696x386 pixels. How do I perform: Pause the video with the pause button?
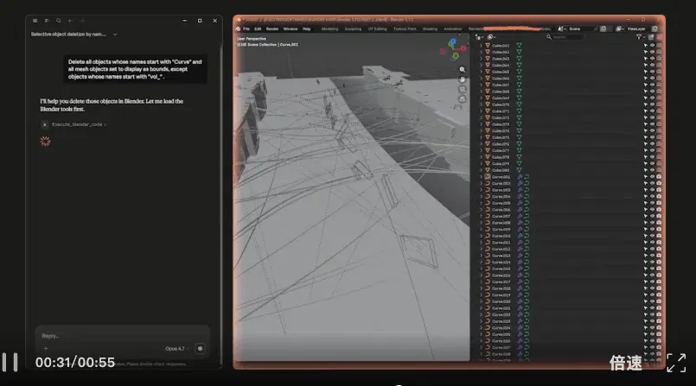coord(10,362)
